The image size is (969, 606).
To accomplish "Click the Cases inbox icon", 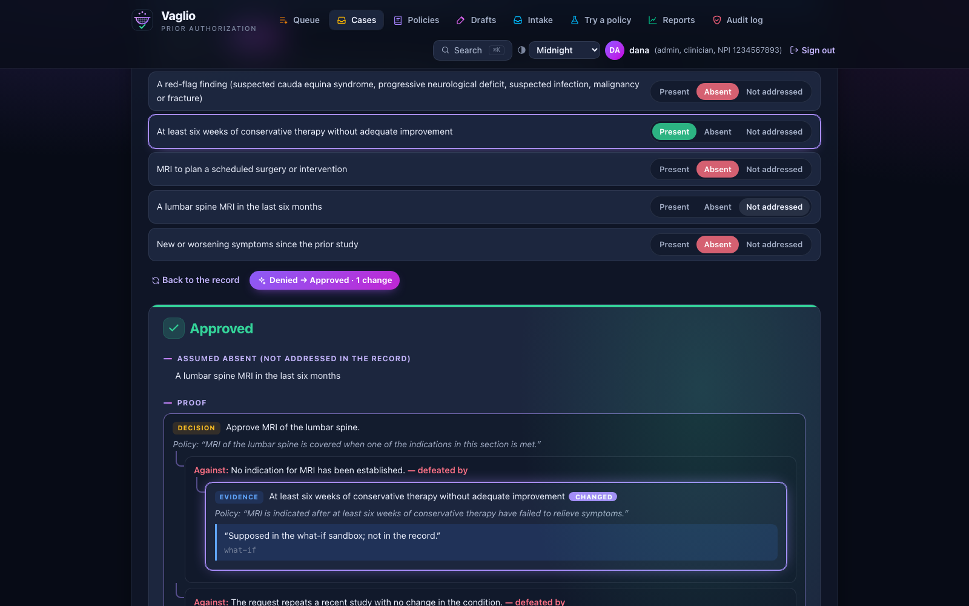I will coord(342,20).
